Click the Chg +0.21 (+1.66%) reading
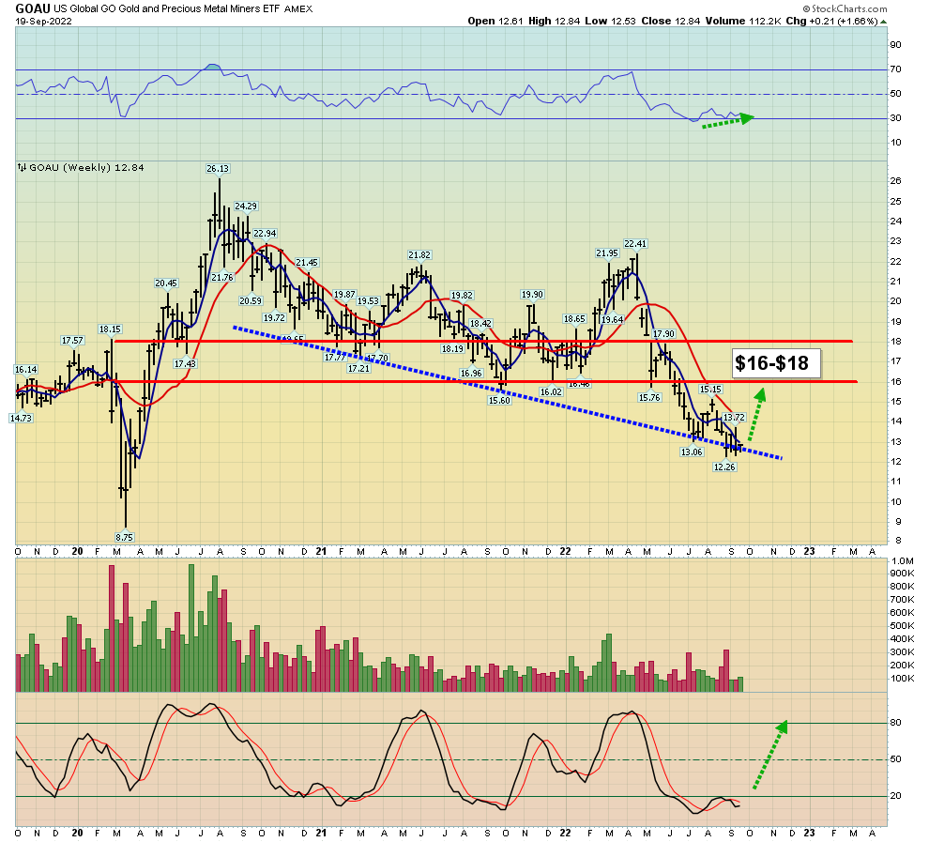Viewport: 929px width, 842px height. pyautogui.click(x=831, y=21)
